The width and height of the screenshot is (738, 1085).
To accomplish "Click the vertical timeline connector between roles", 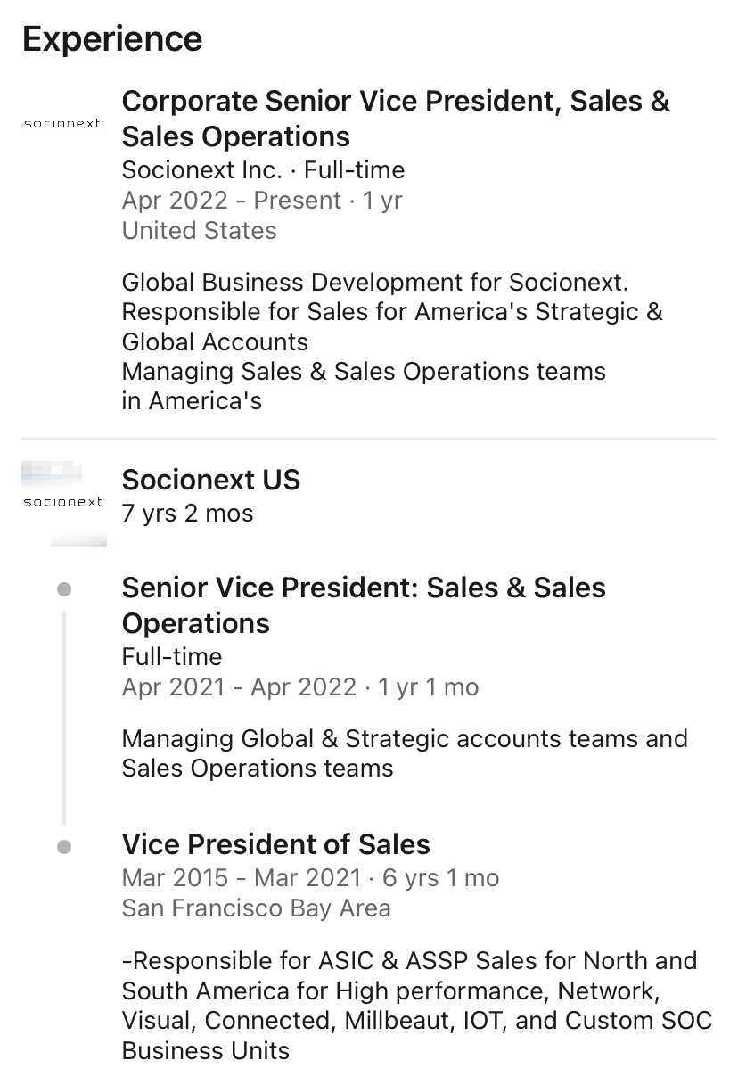I will [x=63, y=717].
